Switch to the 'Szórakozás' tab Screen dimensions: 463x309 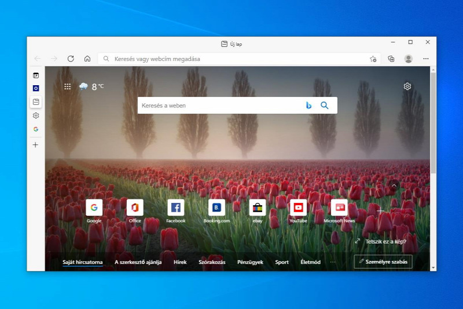click(212, 262)
